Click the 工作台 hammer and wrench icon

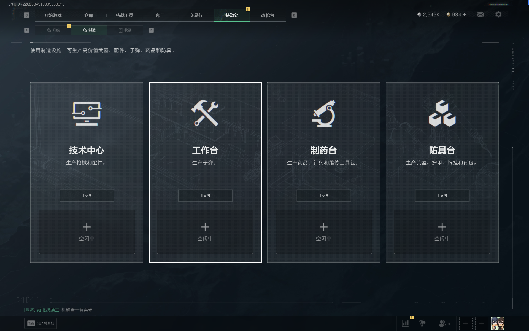pyautogui.click(x=205, y=113)
